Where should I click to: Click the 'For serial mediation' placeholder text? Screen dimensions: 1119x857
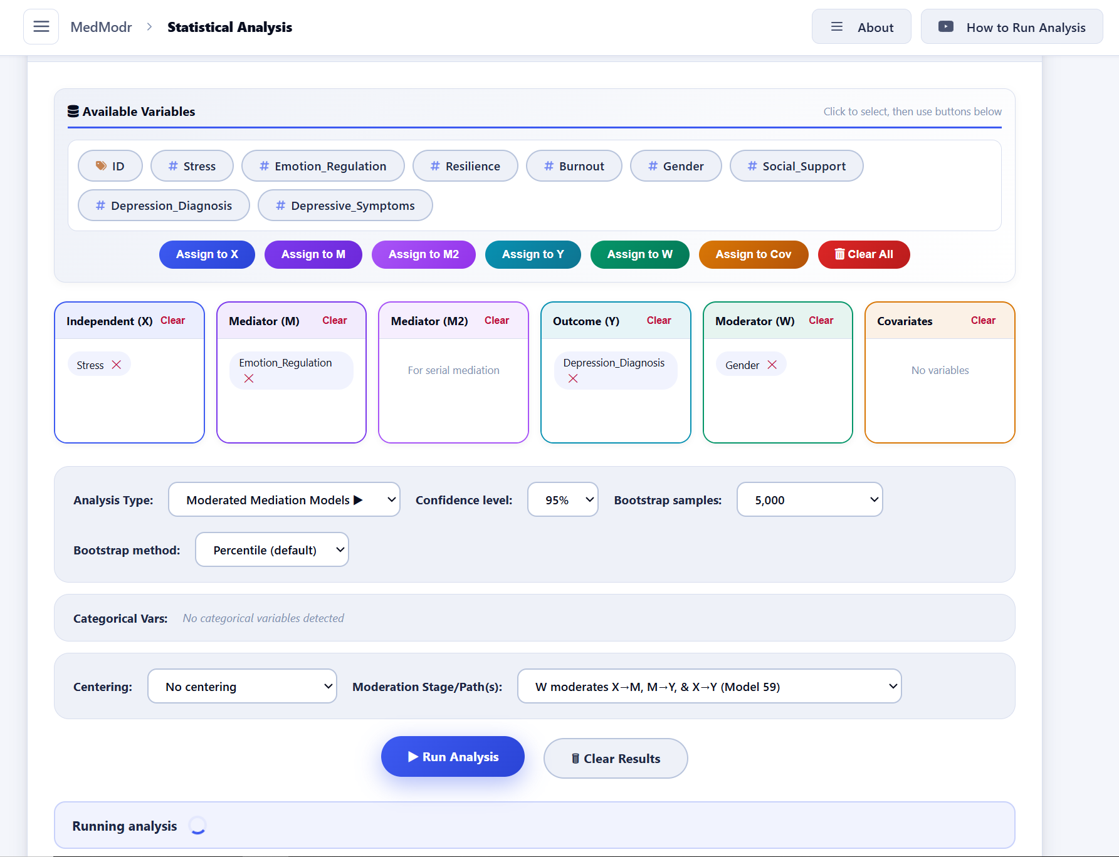[454, 370]
